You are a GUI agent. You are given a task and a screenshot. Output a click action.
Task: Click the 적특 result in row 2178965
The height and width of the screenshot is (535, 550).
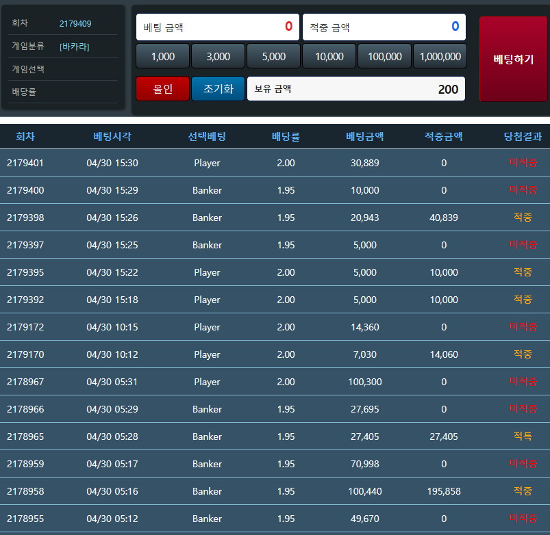coord(523,436)
